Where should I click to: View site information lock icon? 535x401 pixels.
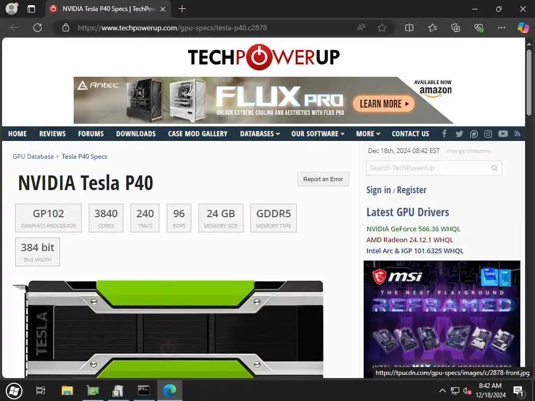pyautogui.click(x=66, y=28)
